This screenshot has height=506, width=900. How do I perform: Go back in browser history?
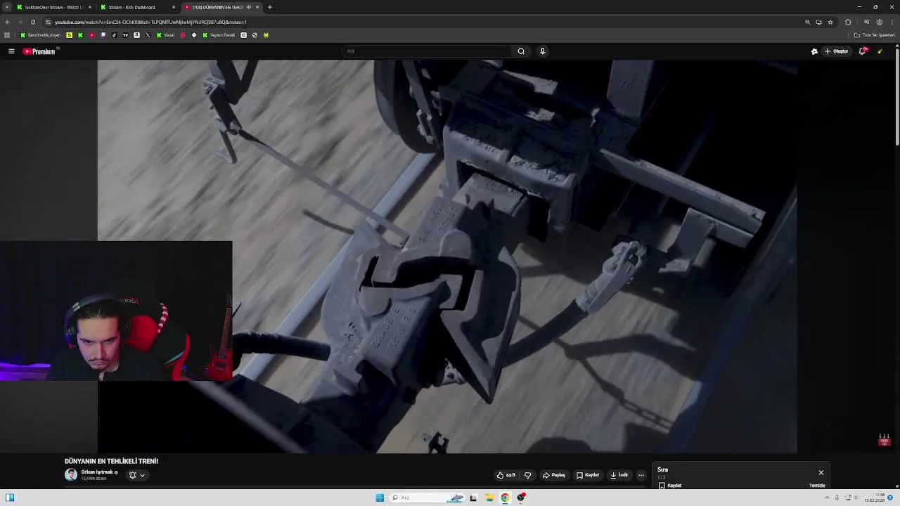click(x=7, y=22)
